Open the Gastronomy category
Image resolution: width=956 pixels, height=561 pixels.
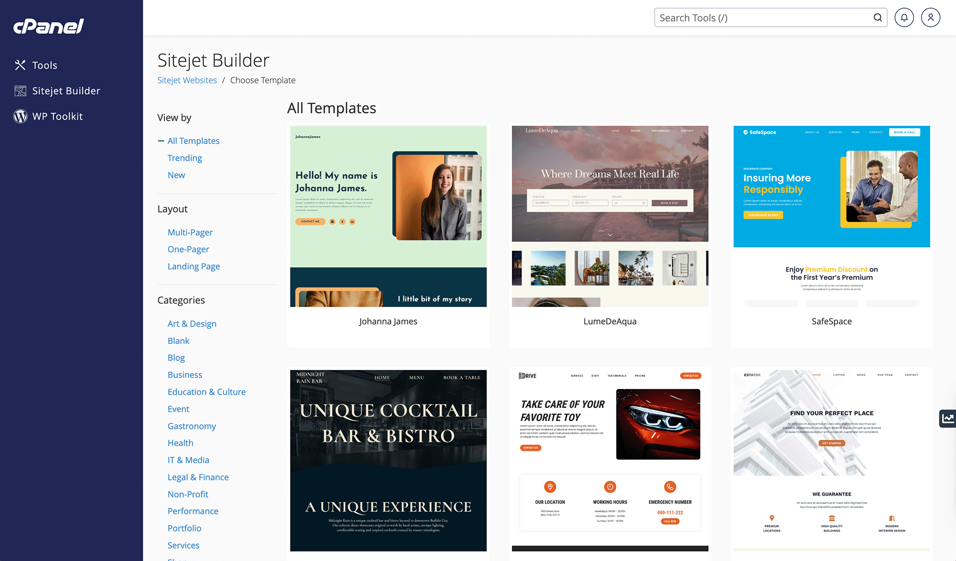coord(191,425)
